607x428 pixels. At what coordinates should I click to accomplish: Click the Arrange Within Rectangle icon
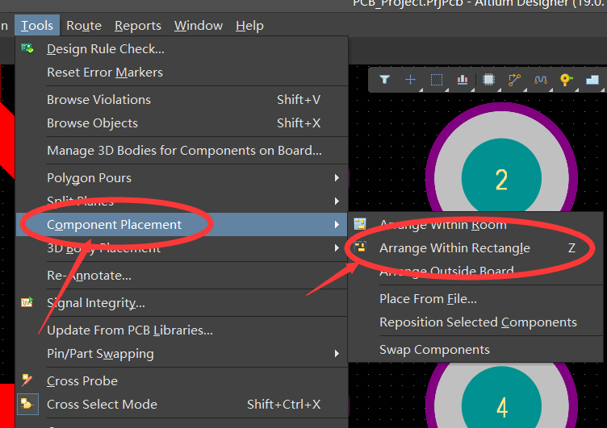360,247
